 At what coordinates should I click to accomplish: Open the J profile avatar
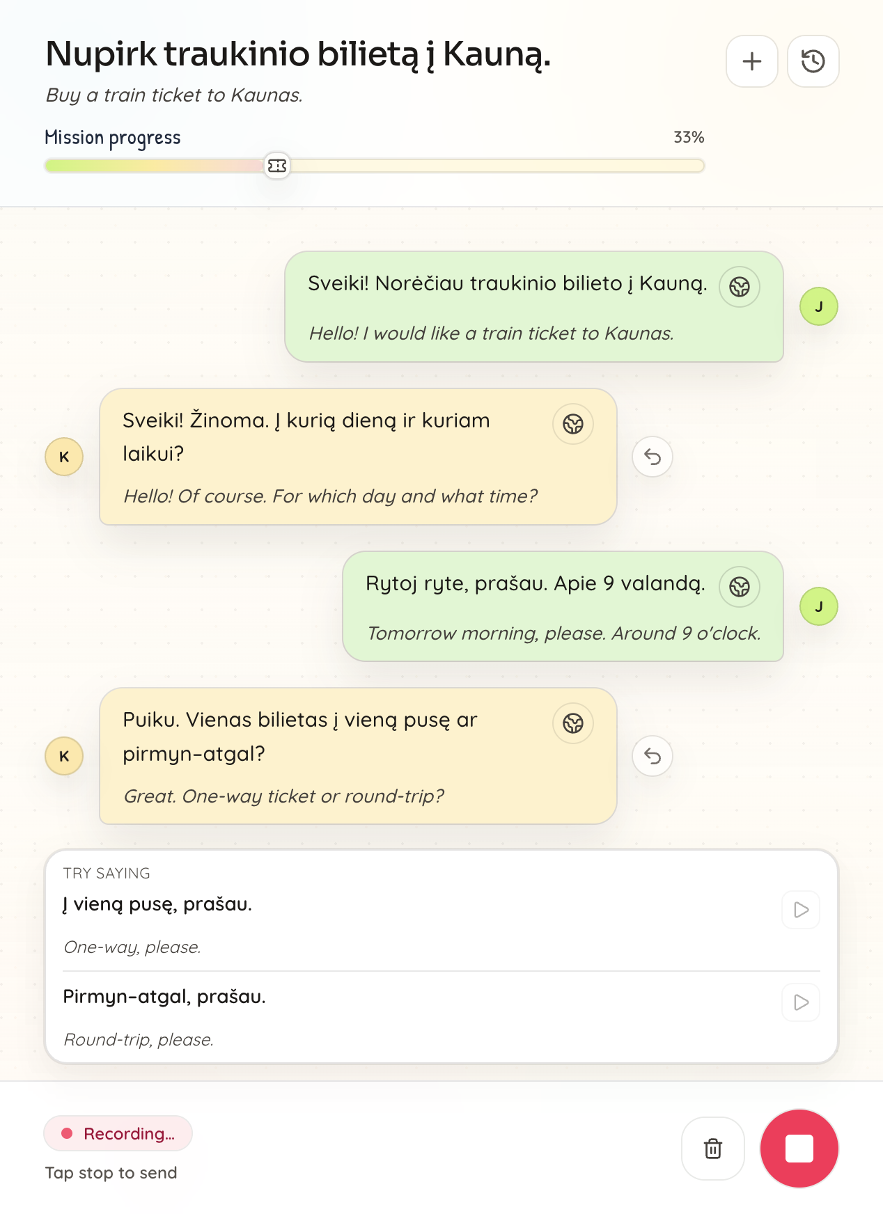pos(819,306)
